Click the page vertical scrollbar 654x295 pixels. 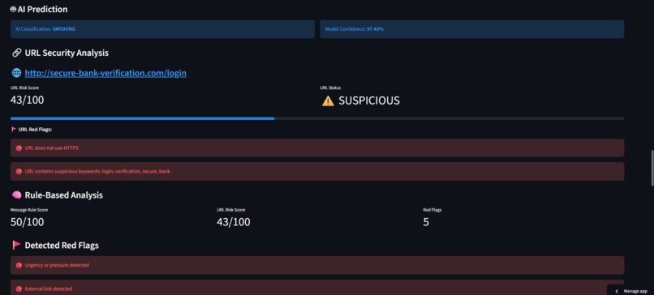coord(652,168)
